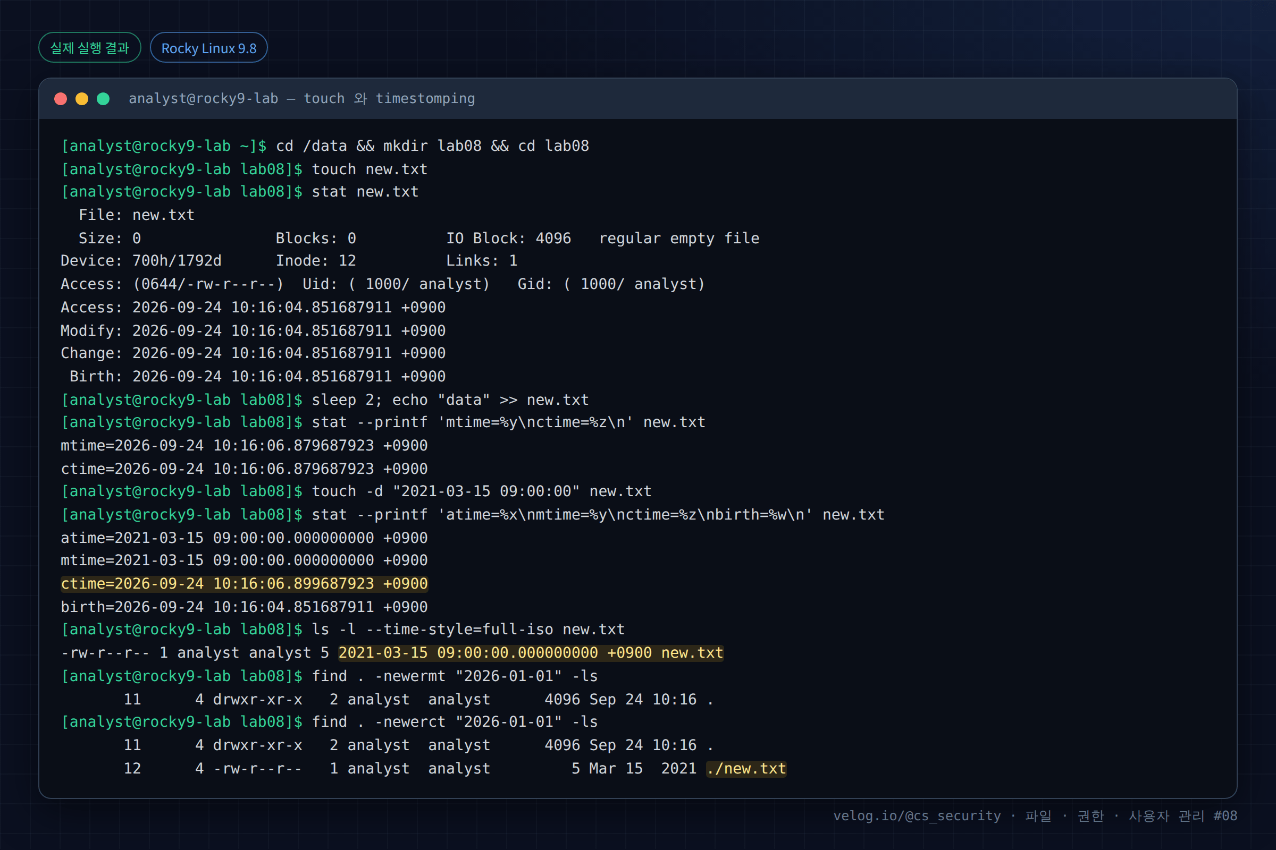This screenshot has width=1276, height=850.
Task: Click the 'ls -l --time-style=full-iso new.txt' command
Action: pos(468,630)
